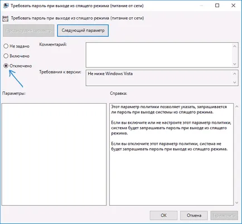Click the 'Отмена' cancel button
The width and height of the screenshot is (242, 224).
pos(194,215)
